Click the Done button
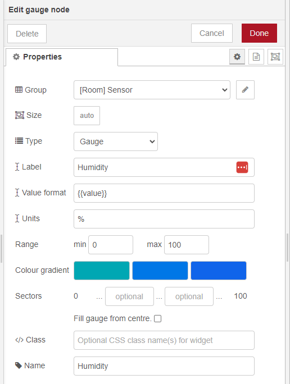290x384 pixels. (259, 33)
